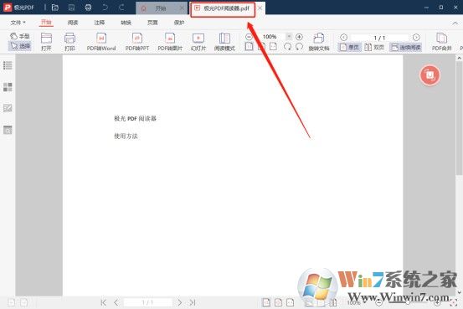Screen dimensions: 463x309
Task: Click the save icon in title bar
Action: (x=71, y=8)
